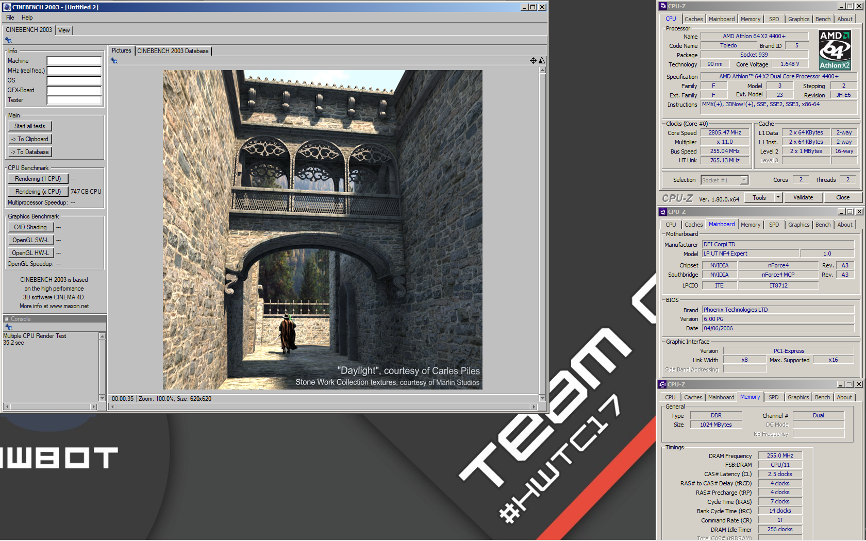Click the OS input field

tap(74, 80)
